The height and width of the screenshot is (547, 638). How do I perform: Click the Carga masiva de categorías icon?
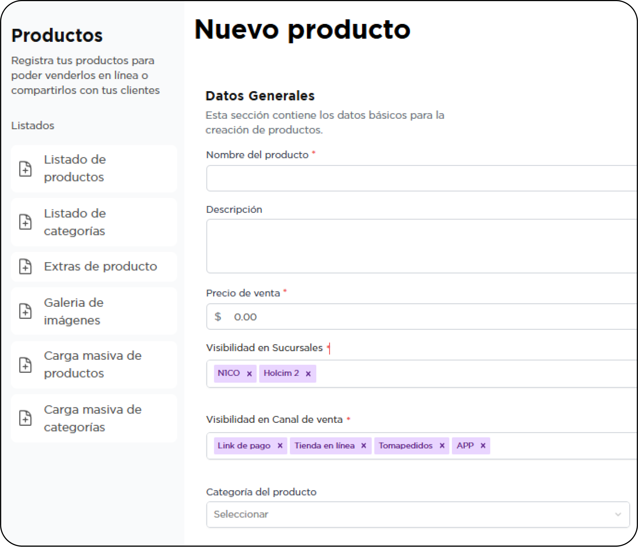tap(25, 418)
